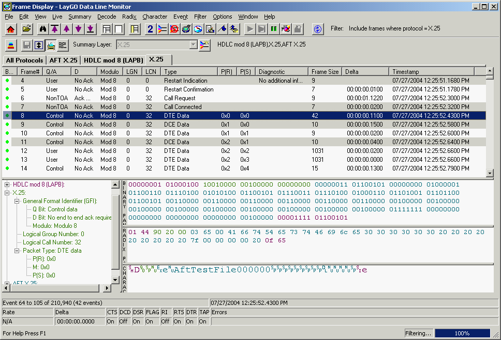Select the Logical Call Number: 32 entry
The width and height of the screenshot is (501, 340).
tap(52, 242)
